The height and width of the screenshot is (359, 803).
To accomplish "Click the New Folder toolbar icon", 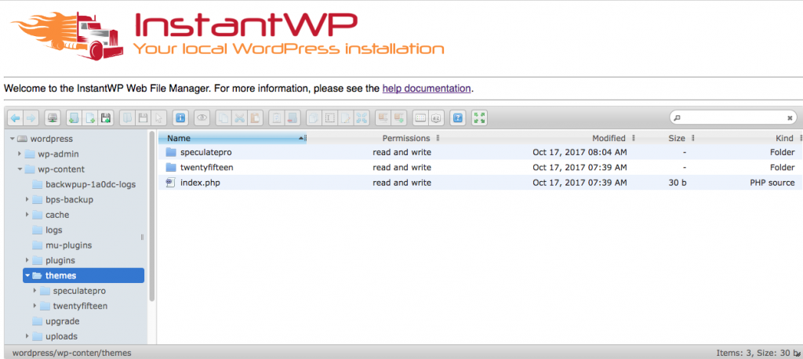I will point(73,118).
